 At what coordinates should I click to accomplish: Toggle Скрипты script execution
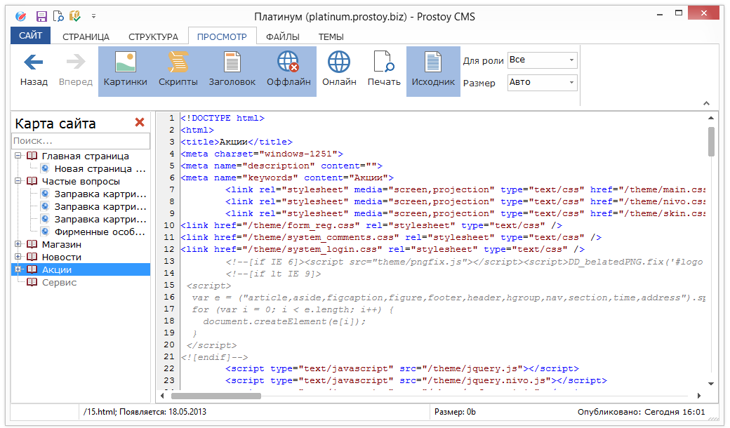tap(178, 71)
